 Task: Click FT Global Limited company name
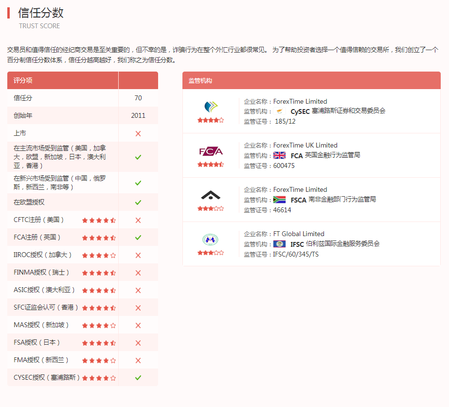(299, 234)
